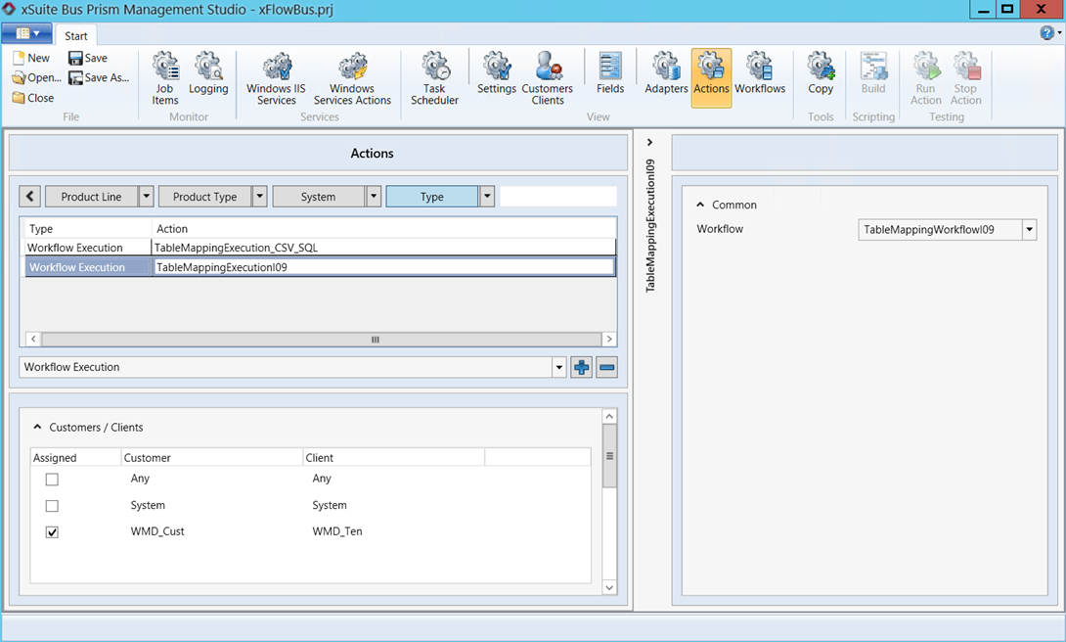Switch to the Adapters view

666,76
